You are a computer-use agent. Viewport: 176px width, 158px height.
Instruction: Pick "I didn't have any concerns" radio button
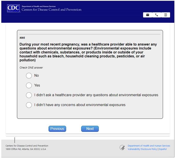coord(29,105)
